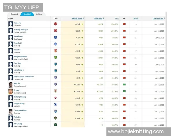Click the club crest in Tongda Wang's row

point(55,105)
